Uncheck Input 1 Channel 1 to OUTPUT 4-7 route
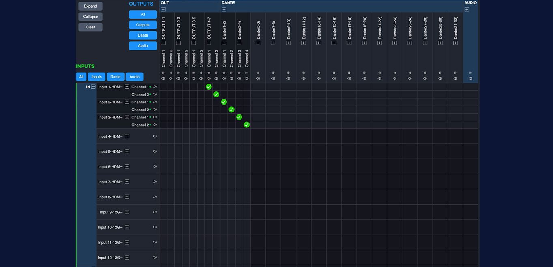Viewport: 553px width, 267px height. tap(209, 87)
